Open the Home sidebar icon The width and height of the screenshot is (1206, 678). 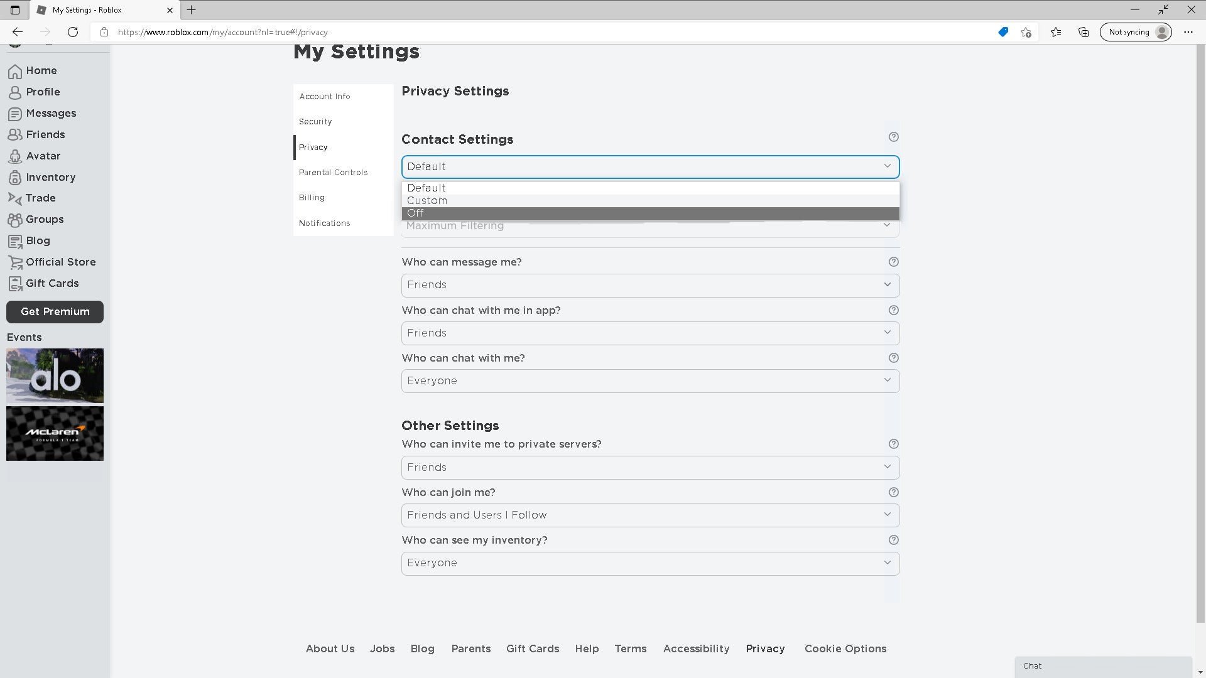tap(15, 72)
